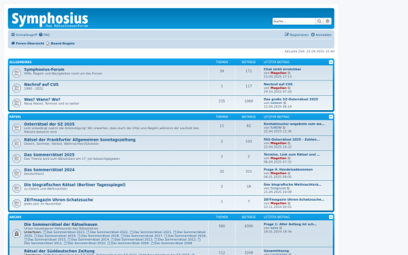Collapse the Rätsel category

pyautogui.click(x=330, y=116)
